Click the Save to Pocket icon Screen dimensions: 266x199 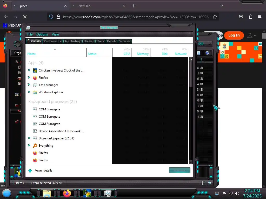[241, 17]
